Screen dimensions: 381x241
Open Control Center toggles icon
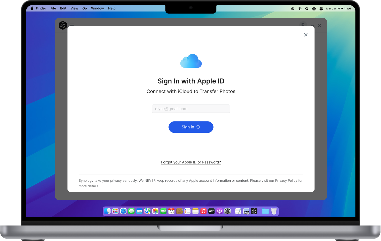[x=321, y=8]
